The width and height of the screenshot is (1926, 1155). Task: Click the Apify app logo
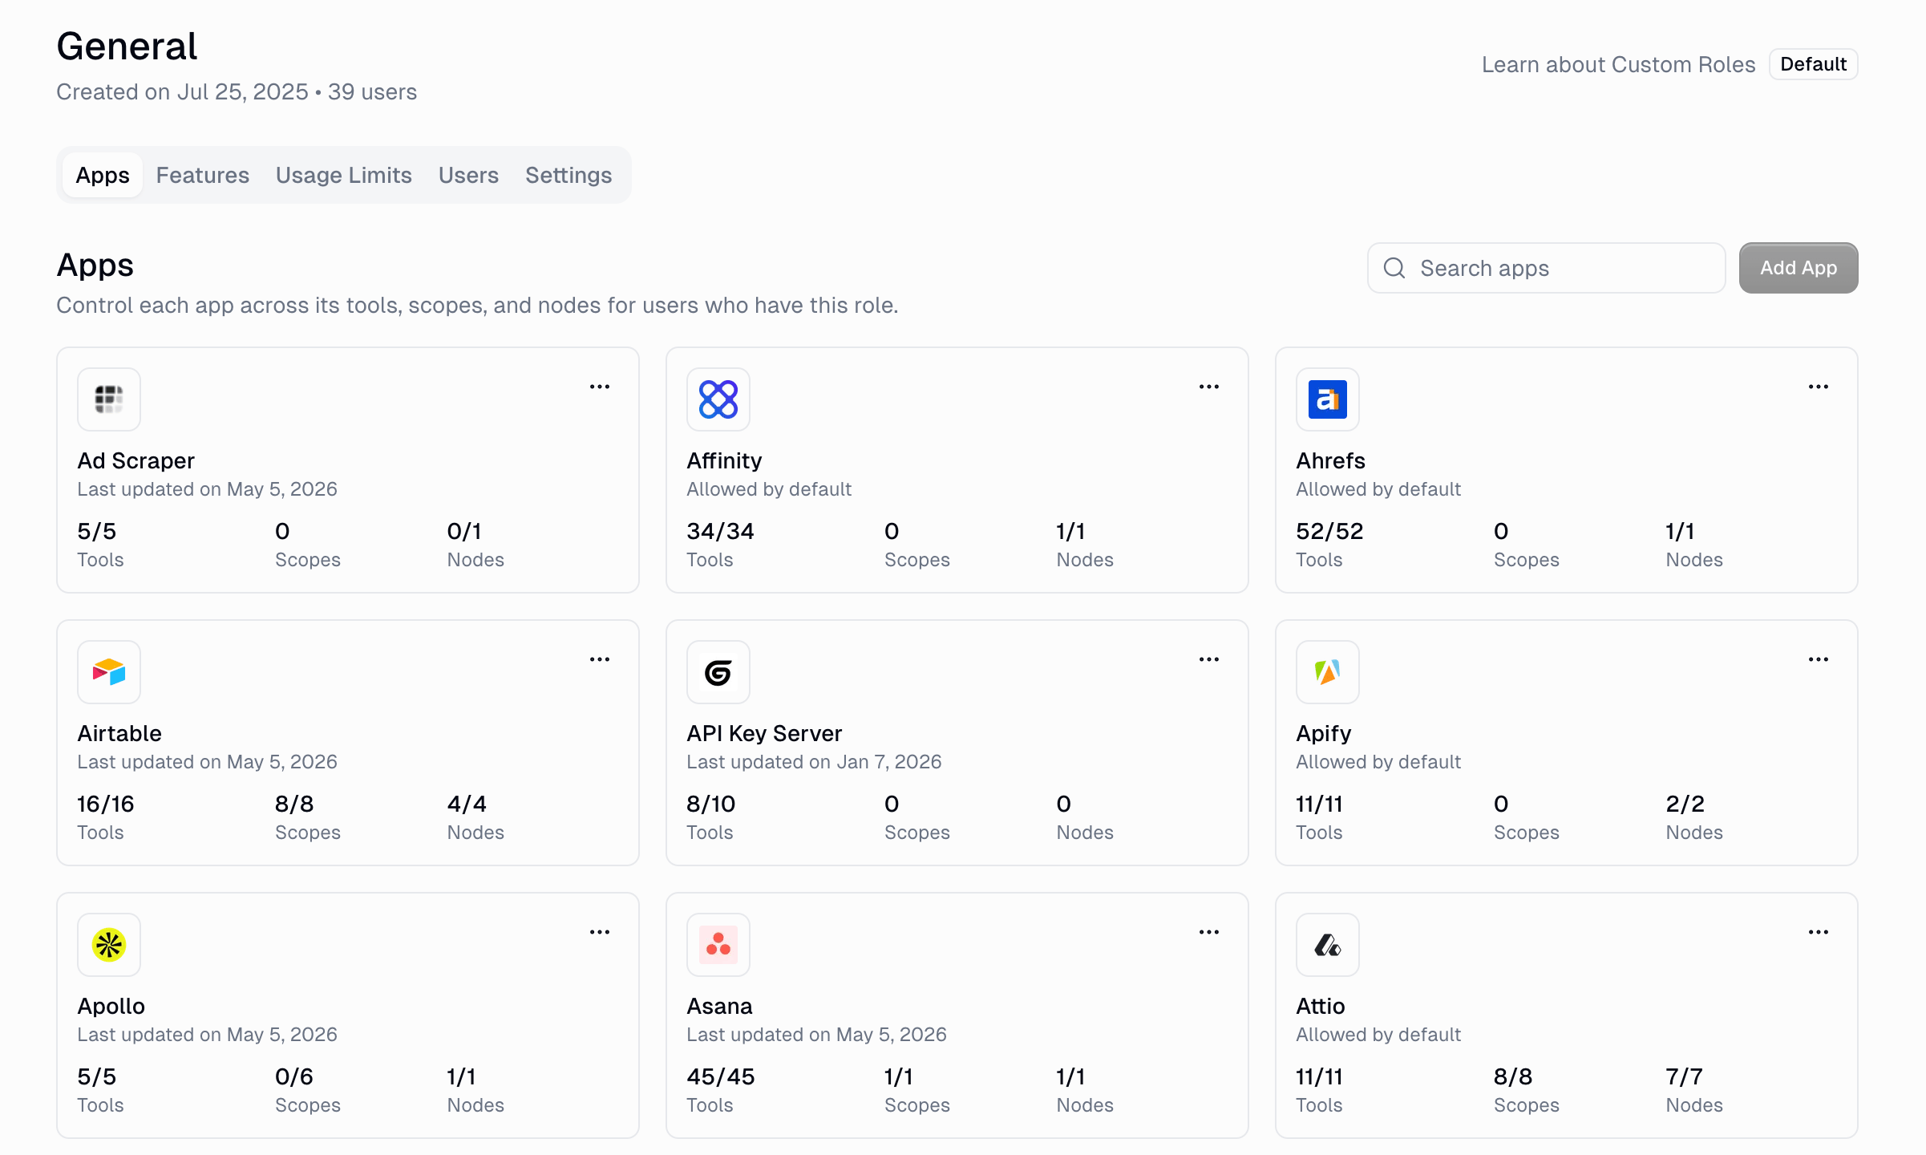click(1328, 672)
